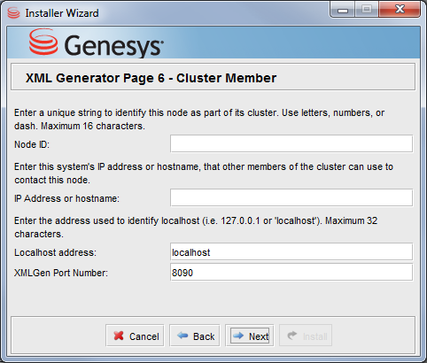Viewport: 427px width, 363px height.
Task: Click the blue right arrow Next icon
Action: click(x=238, y=336)
